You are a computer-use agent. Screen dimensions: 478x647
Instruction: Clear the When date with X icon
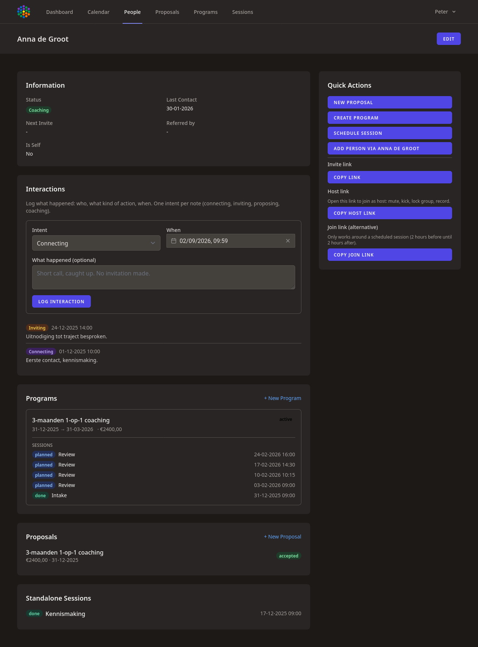tap(288, 241)
